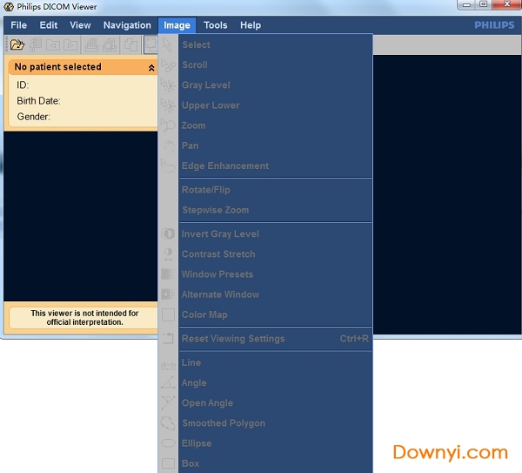Open the Tools menu
The image size is (522, 473).
click(216, 25)
